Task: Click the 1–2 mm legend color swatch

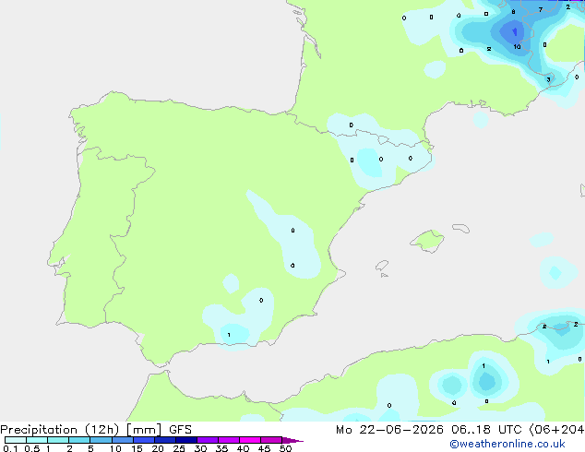Action: coord(58,440)
